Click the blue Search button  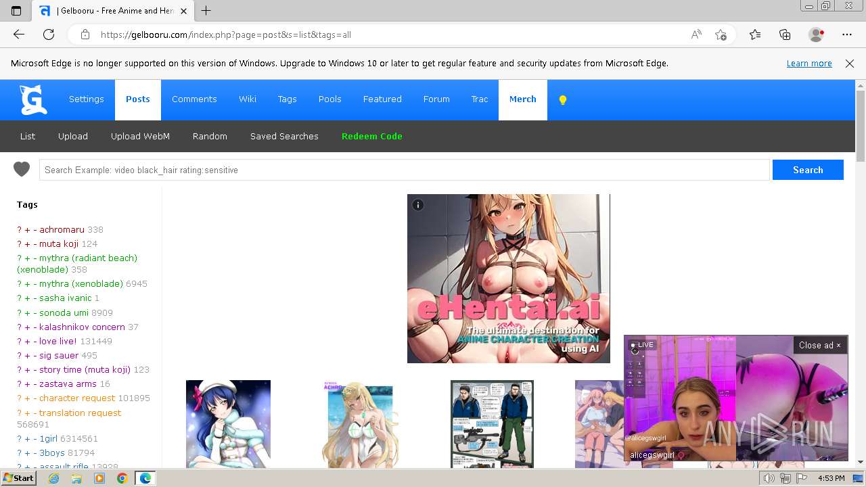(x=808, y=170)
